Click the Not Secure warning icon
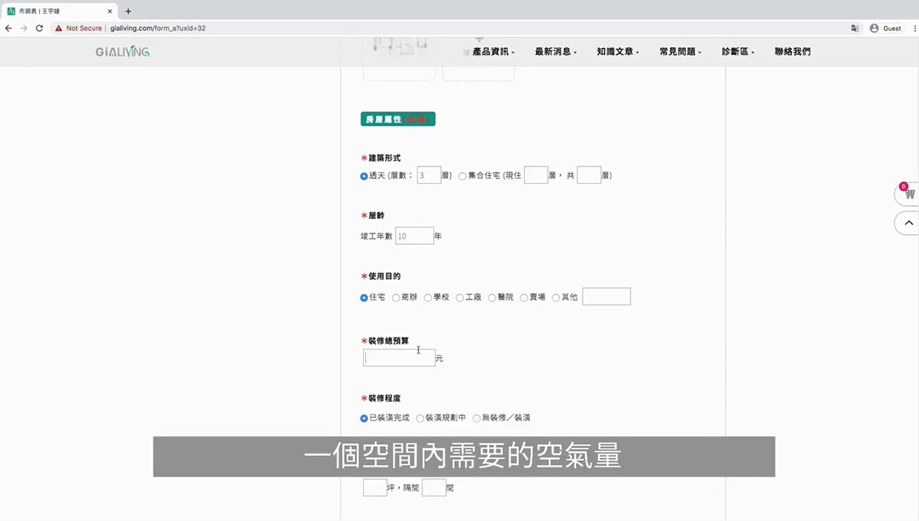Image resolution: width=919 pixels, height=521 pixels. point(58,28)
